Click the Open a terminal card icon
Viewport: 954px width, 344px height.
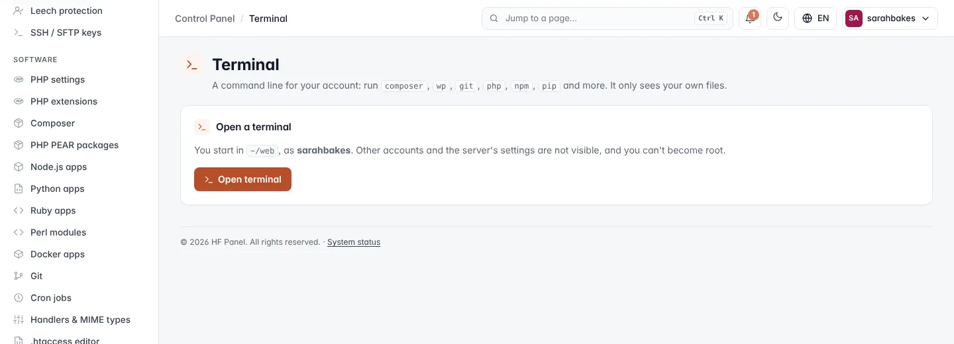[x=202, y=127]
